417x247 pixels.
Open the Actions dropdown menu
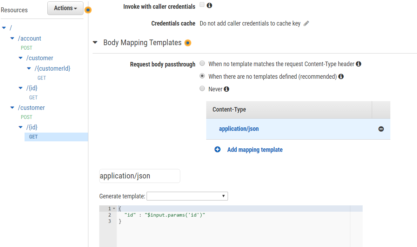[66, 8]
